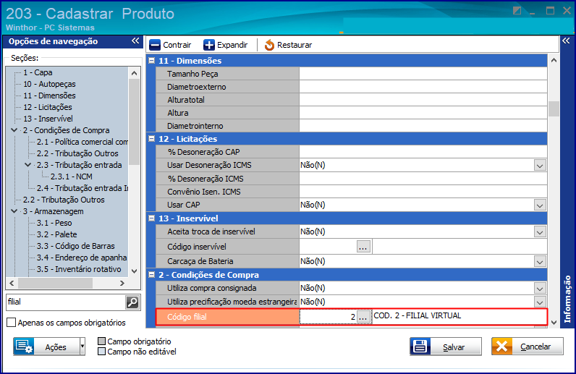Select 3.5 - Inventário rotativo tree item
576x374 pixels.
pos(79,269)
